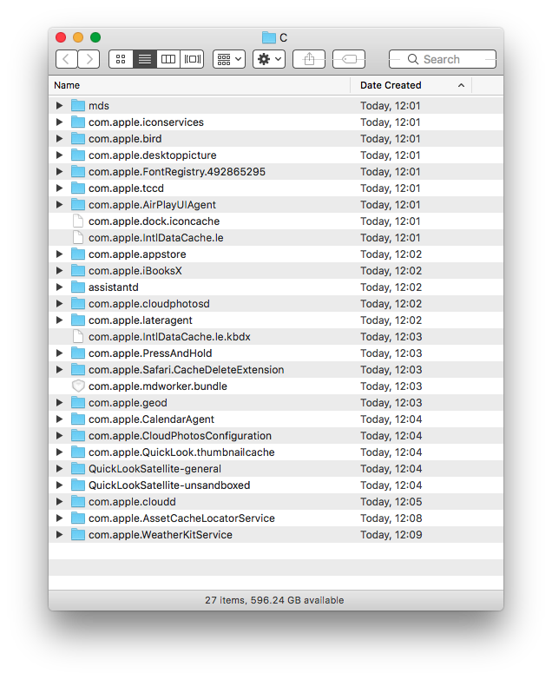Select the com.apple.QuickLook.thumbnailcache folder icon
This screenshot has width=552, height=680.
pyautogui.click(x=78, y=452)
